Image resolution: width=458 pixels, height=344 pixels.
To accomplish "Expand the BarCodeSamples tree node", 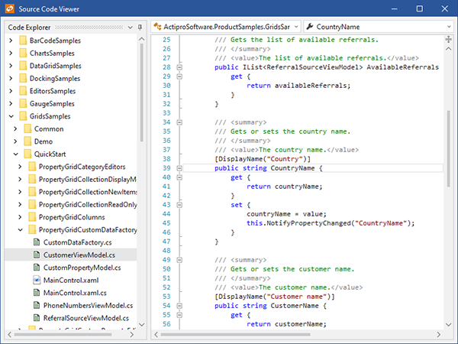I will coord(11,41).
